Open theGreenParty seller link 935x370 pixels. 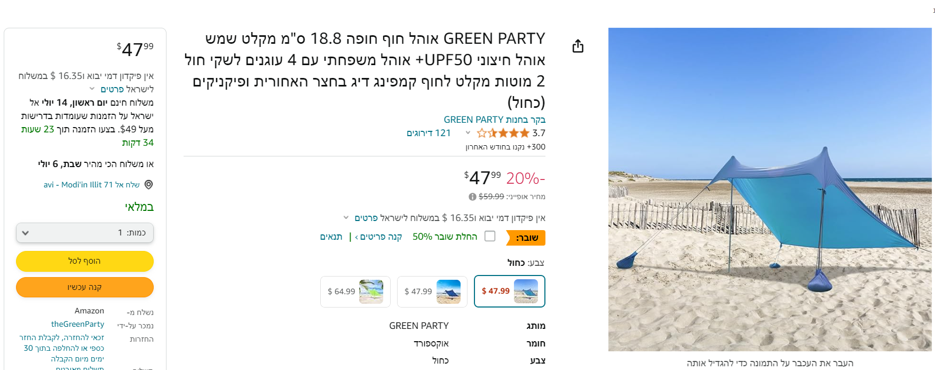[x=77, y=324]
